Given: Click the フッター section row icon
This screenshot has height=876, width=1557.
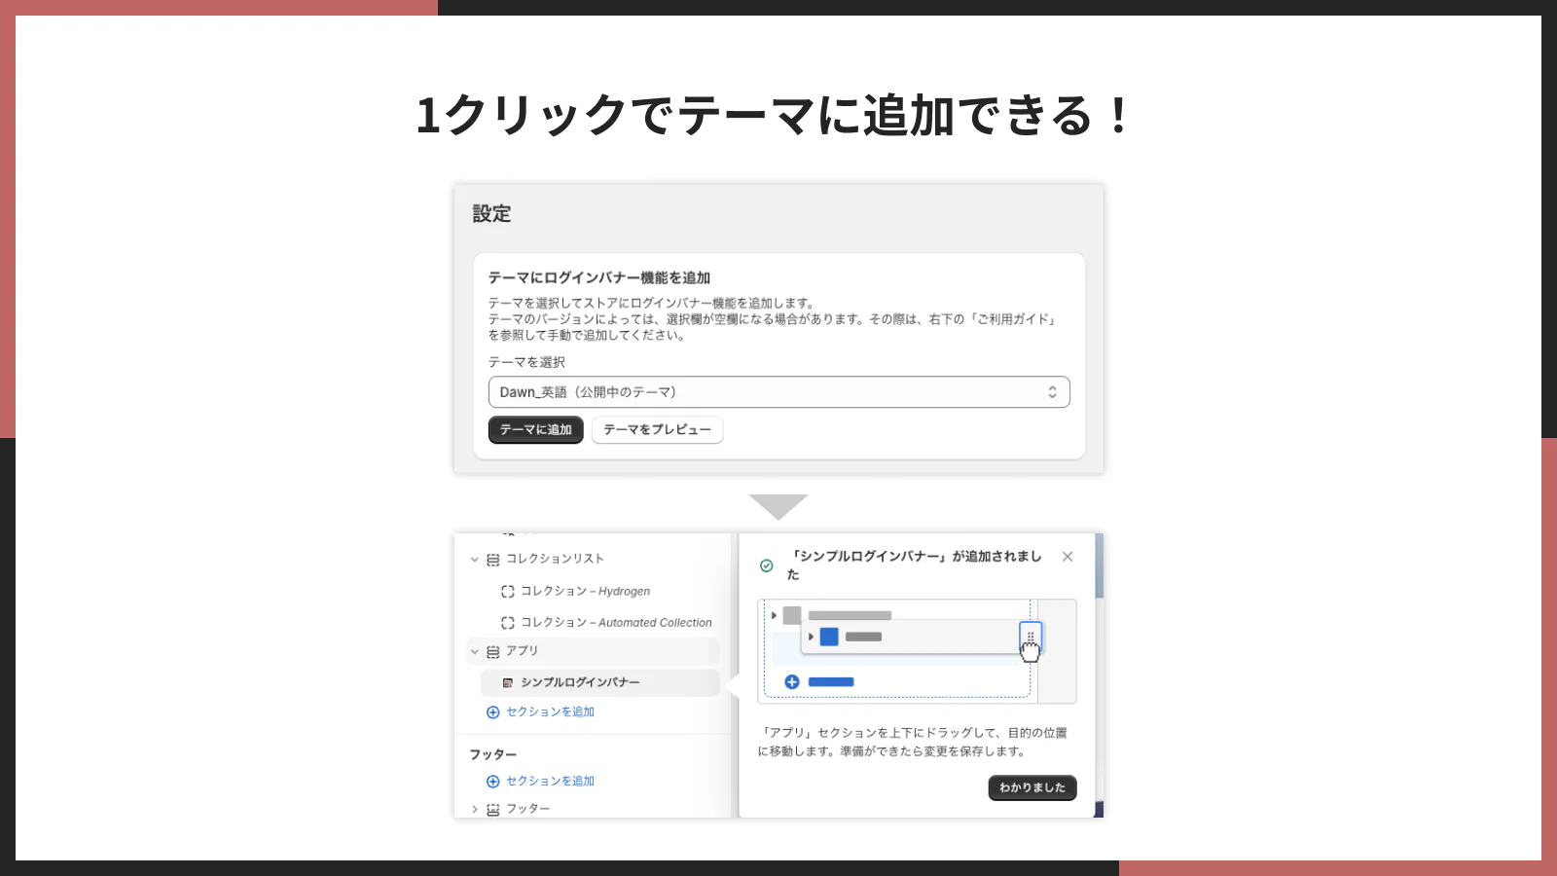Looking at the screenshot, I should pos(493,809).
